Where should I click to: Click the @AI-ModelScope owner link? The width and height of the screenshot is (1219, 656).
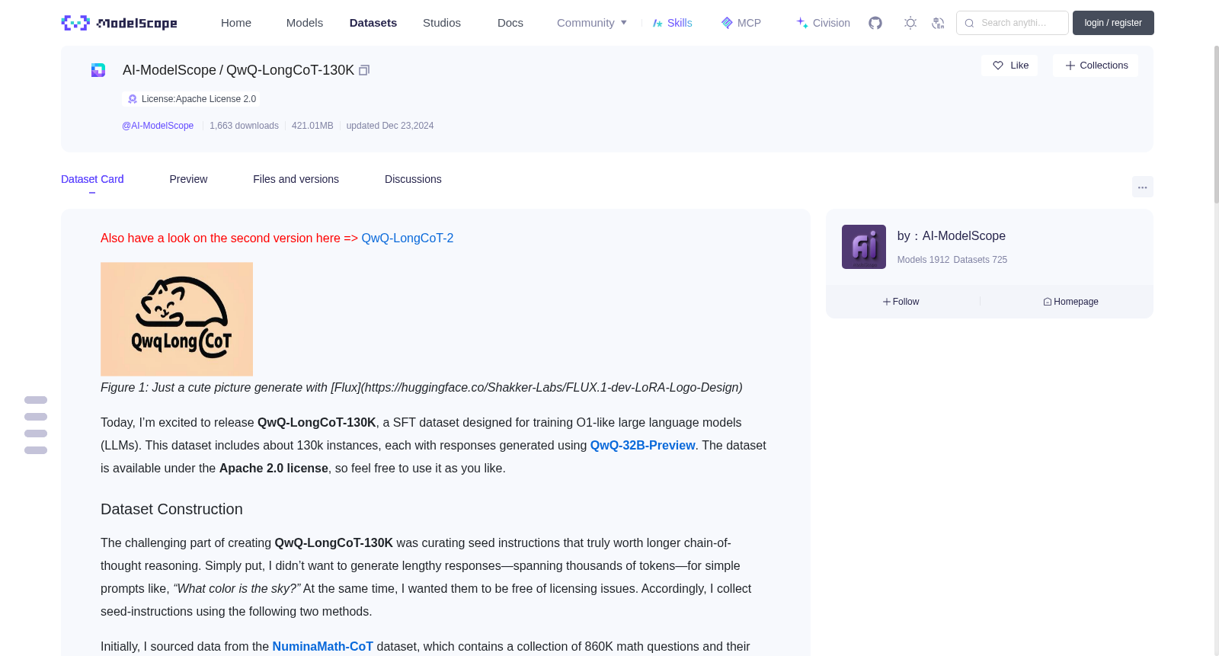[x=158, y=126]
